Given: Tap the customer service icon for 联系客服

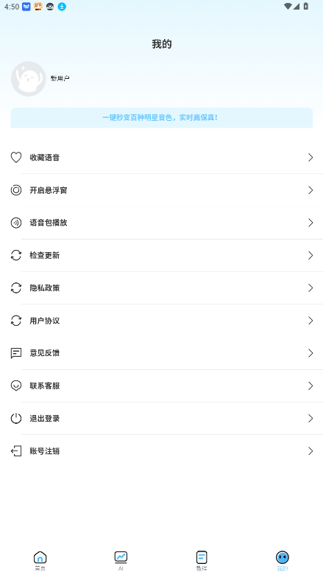Looking at the screenshot, I should point(15,386).
